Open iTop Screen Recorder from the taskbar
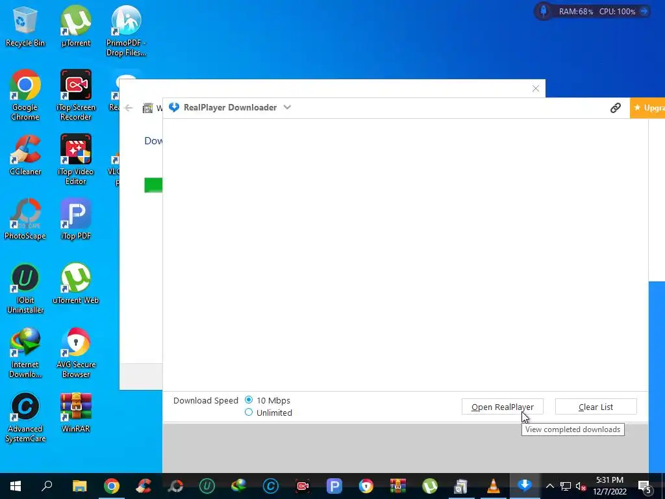The width and height of the screenshot is (665, 499). click(x=303, y=486)
